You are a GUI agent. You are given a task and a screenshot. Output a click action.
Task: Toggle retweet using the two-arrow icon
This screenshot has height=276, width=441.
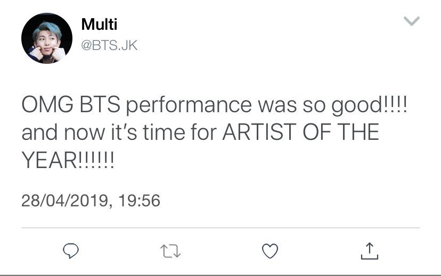point(170,251)
